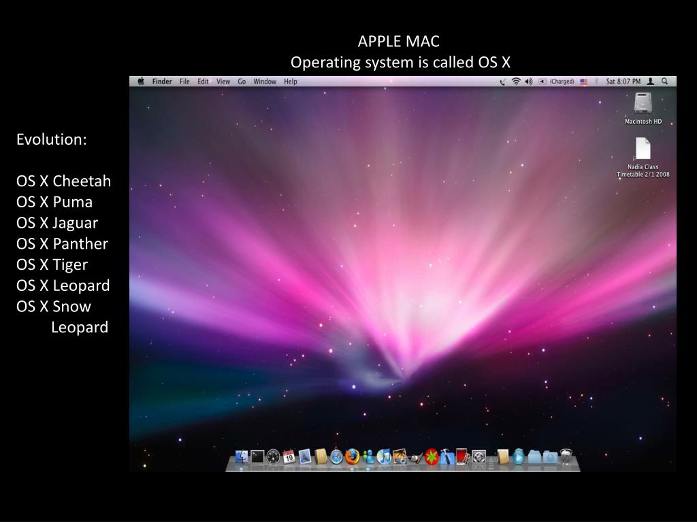Click the Sat 8:07 PM clock
Screen dimensions: 697x522
click(x=623, y=82)
